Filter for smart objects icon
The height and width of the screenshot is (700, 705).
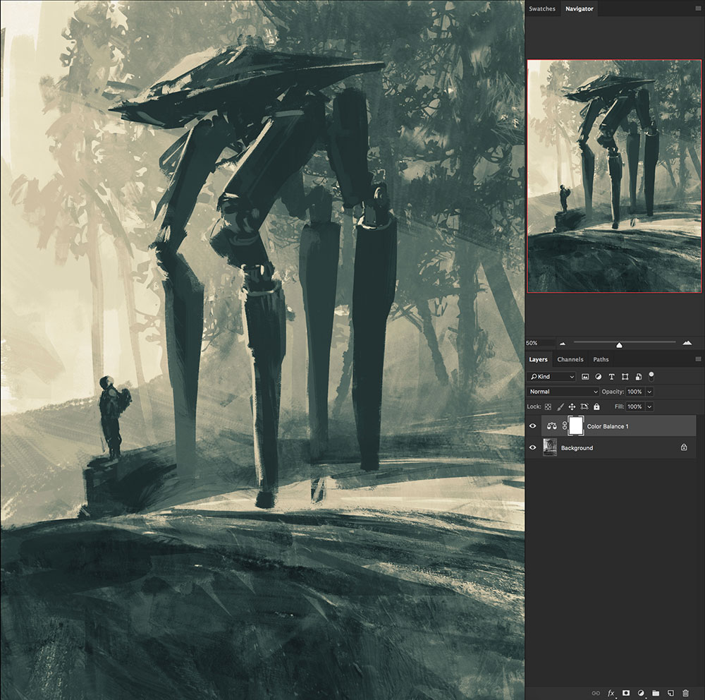point(639,377)
